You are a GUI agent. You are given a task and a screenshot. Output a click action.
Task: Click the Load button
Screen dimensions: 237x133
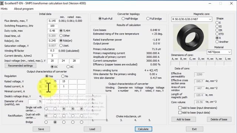(92, 129)
